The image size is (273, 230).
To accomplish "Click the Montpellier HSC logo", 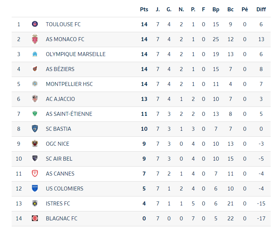I will tap(35, 84).
